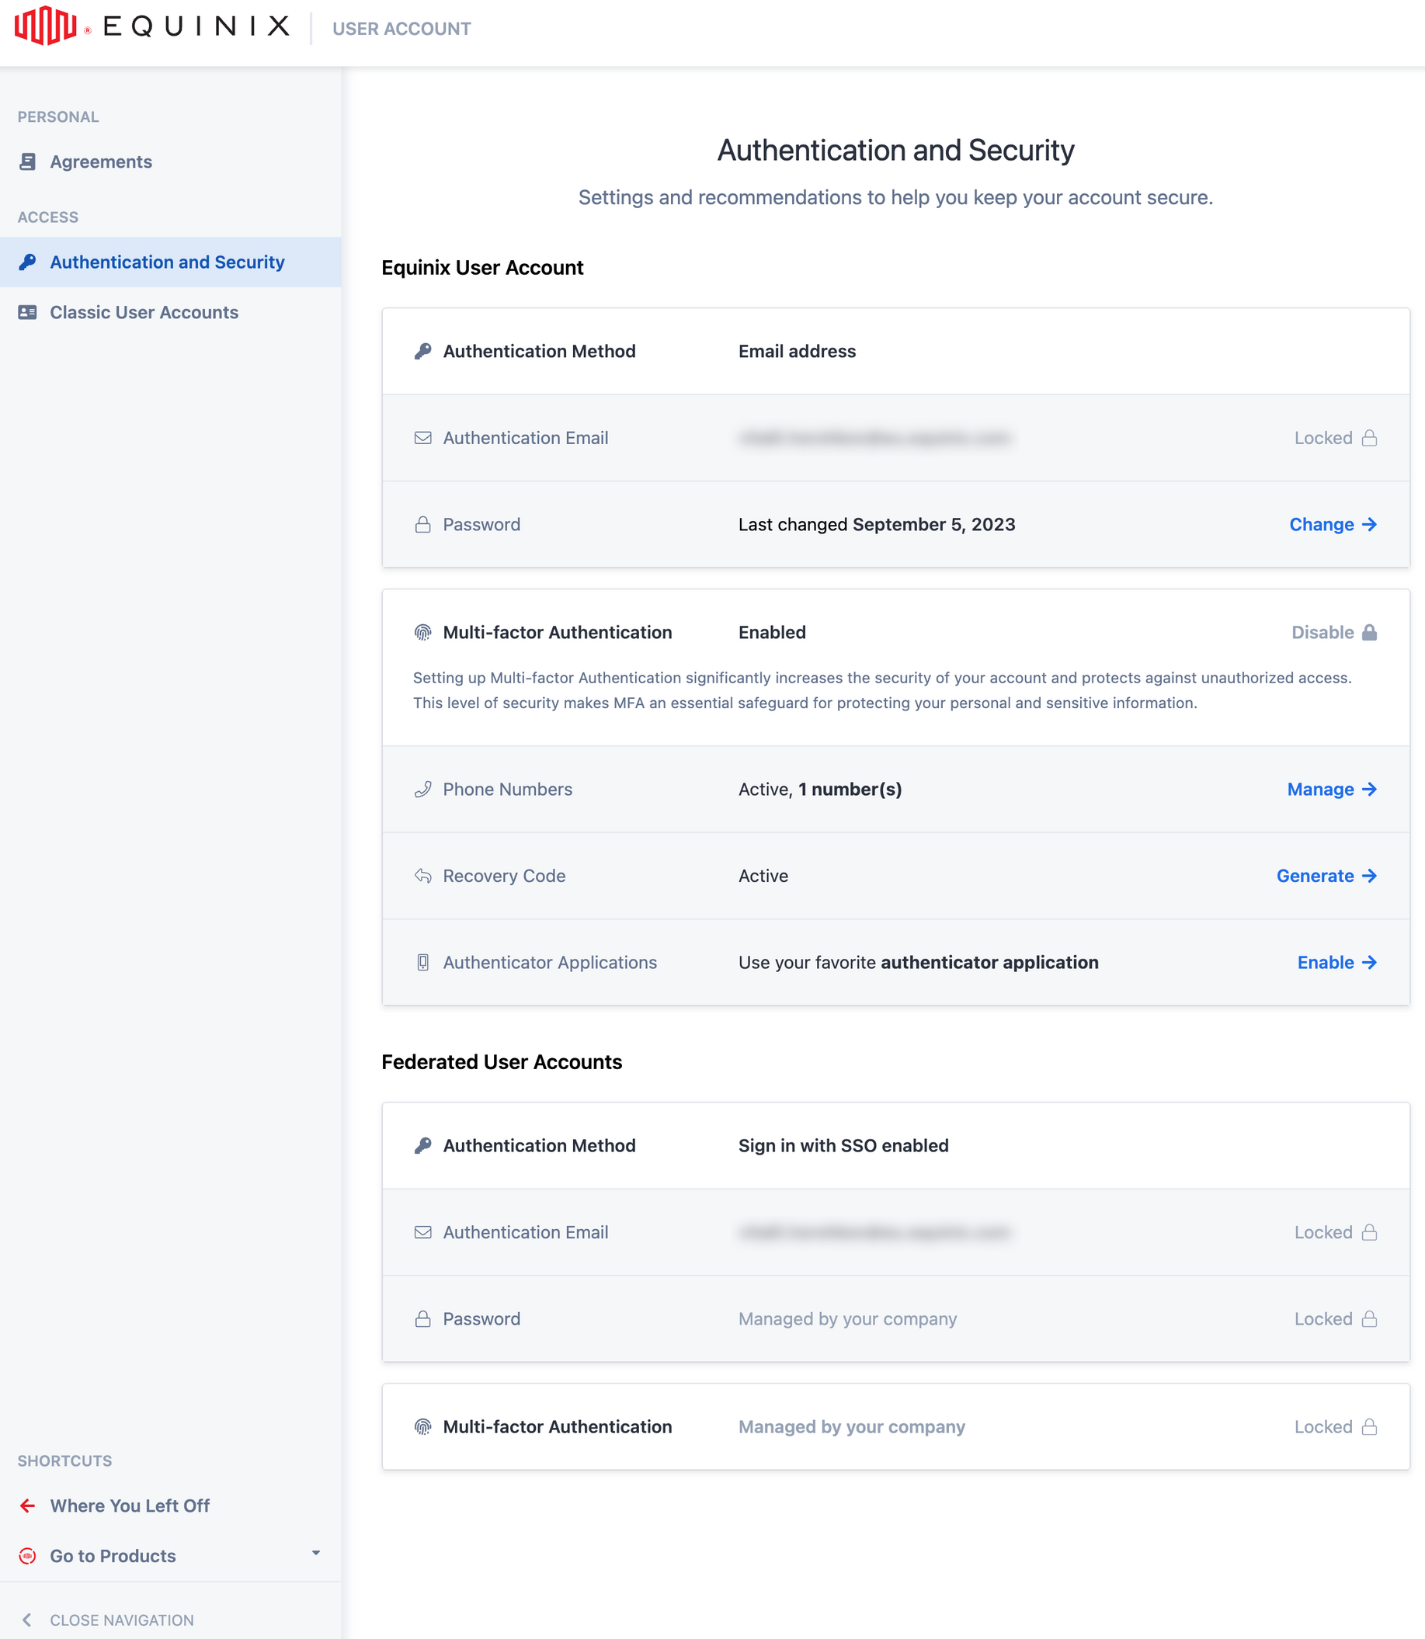Click the phone icon in Phone Numbers row

423,790
